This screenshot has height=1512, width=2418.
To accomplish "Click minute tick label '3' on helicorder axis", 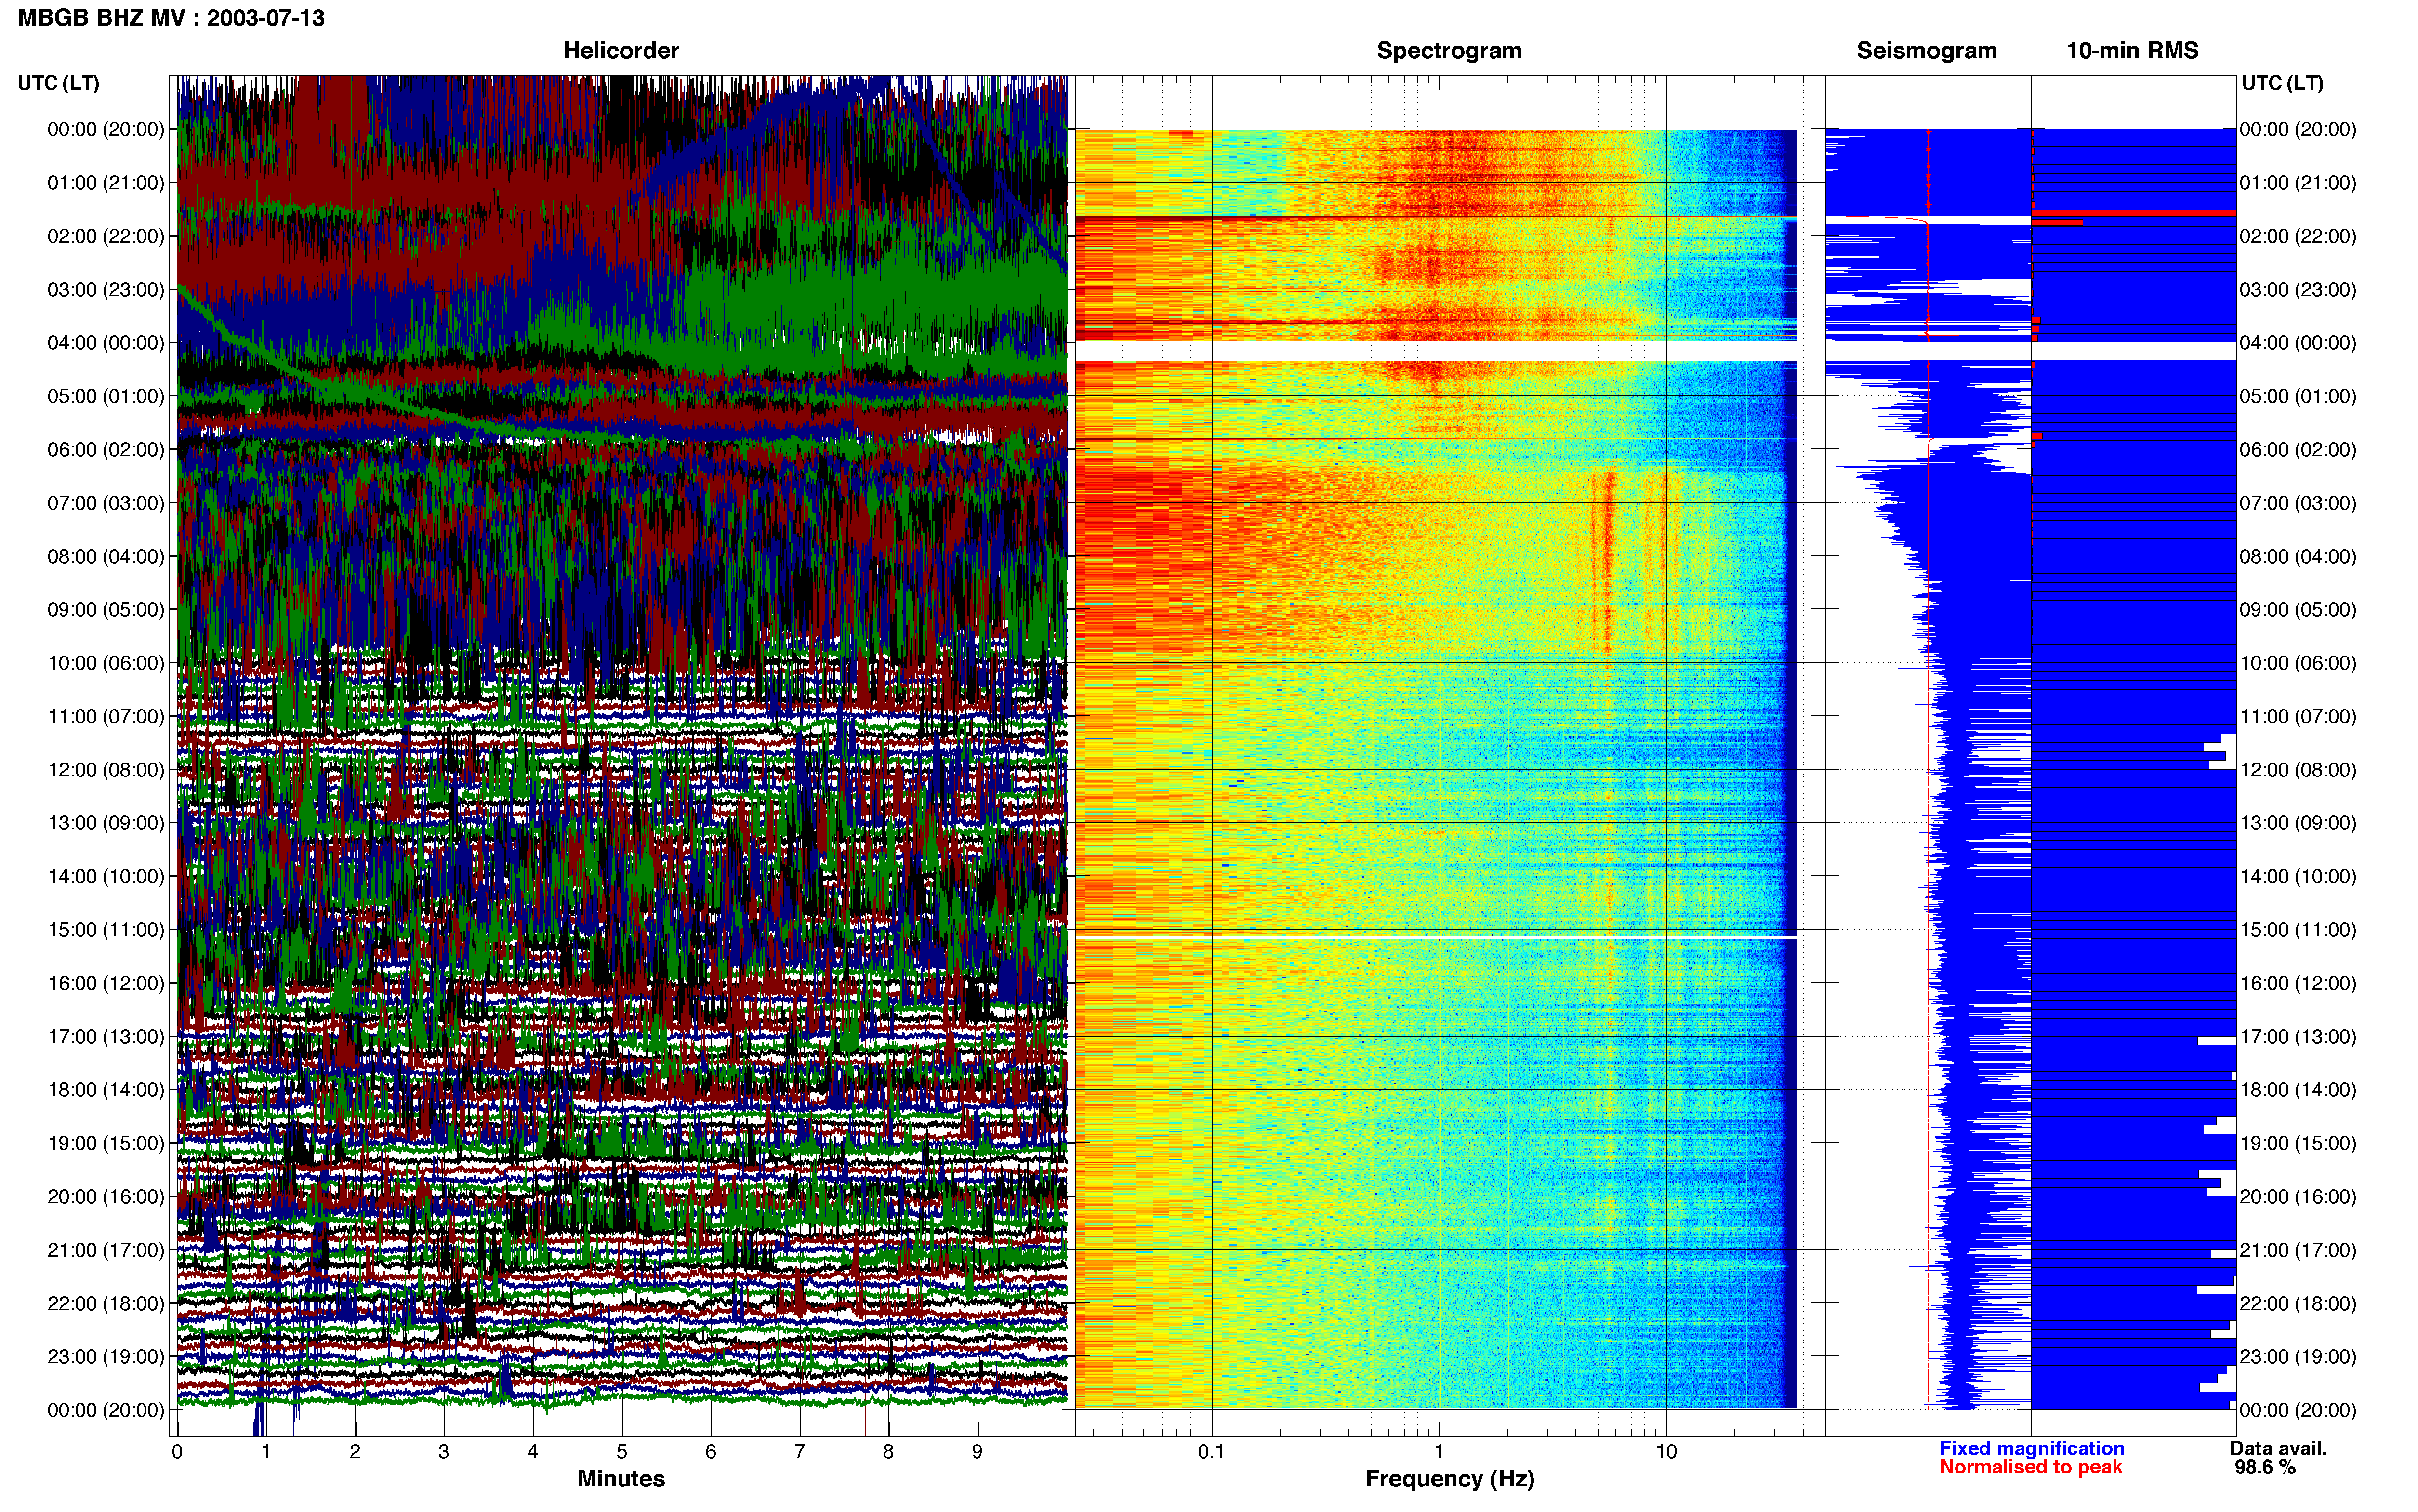I will (x=444, y=1452).
